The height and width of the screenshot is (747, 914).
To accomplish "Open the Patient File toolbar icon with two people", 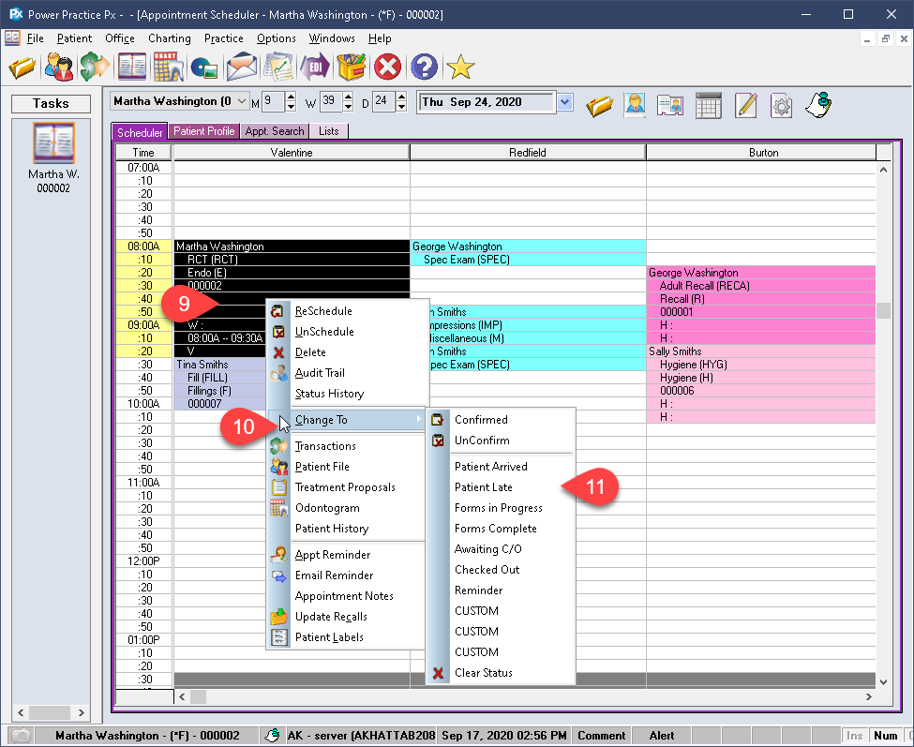I will click(59, 67).
